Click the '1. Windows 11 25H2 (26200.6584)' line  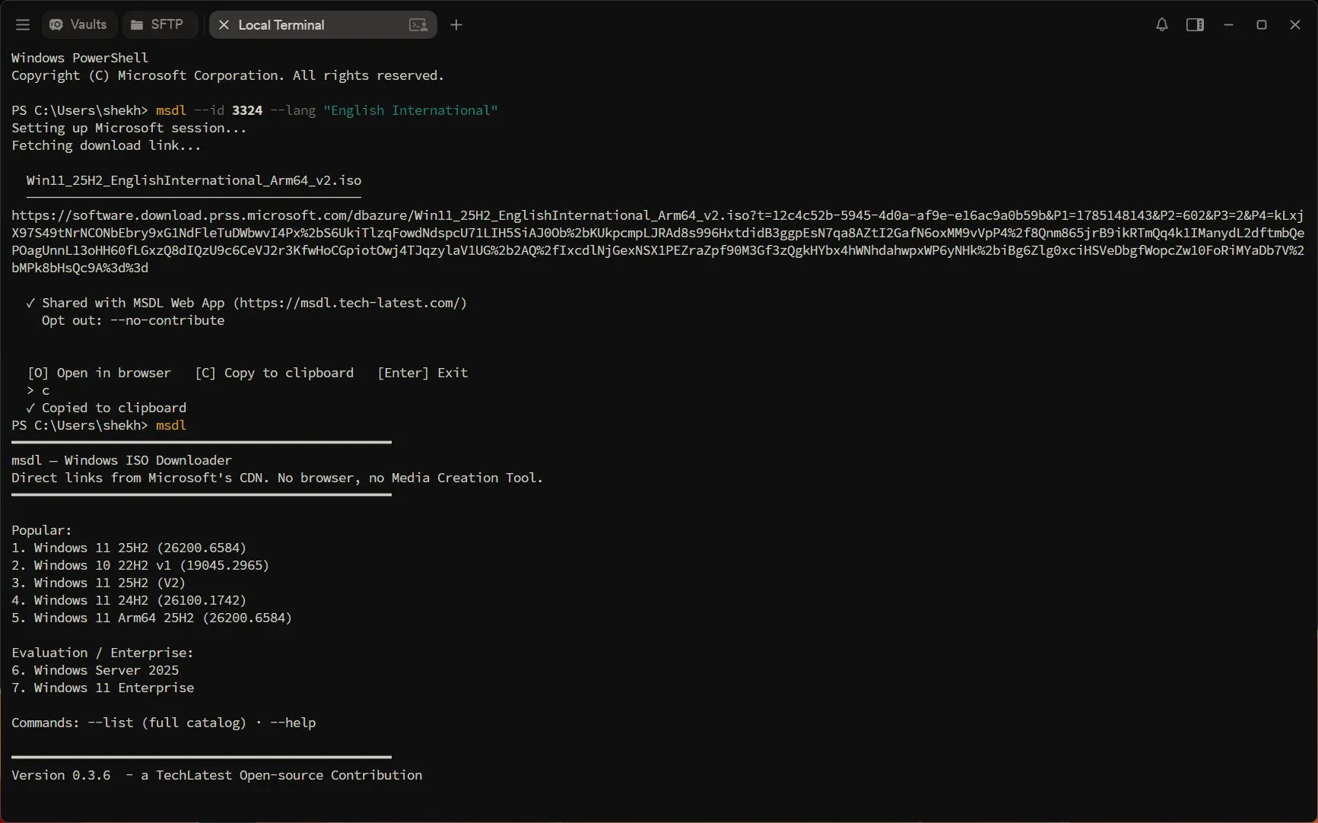129,548
